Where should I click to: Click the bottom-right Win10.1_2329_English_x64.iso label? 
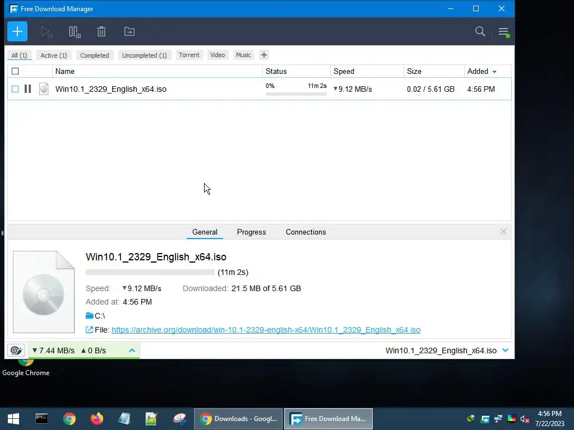coord(441,350)
